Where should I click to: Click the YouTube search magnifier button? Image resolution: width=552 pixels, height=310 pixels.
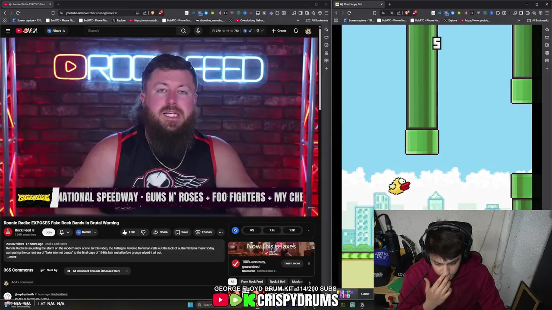[x=183, y=31]
